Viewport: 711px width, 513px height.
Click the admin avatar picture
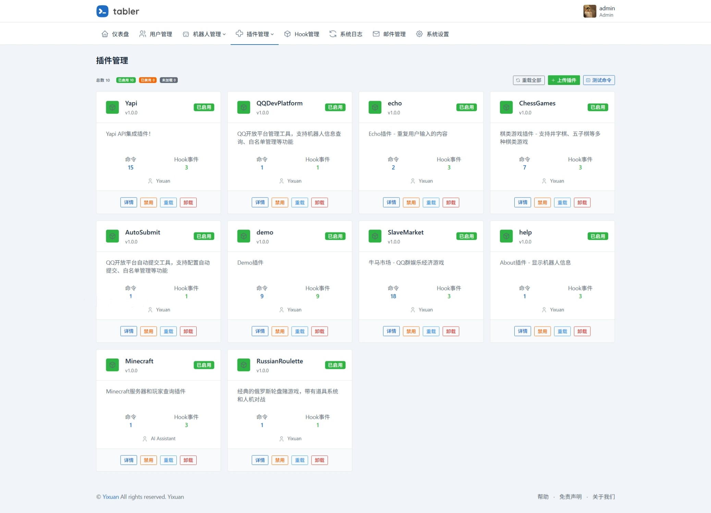tap(589, 11)
